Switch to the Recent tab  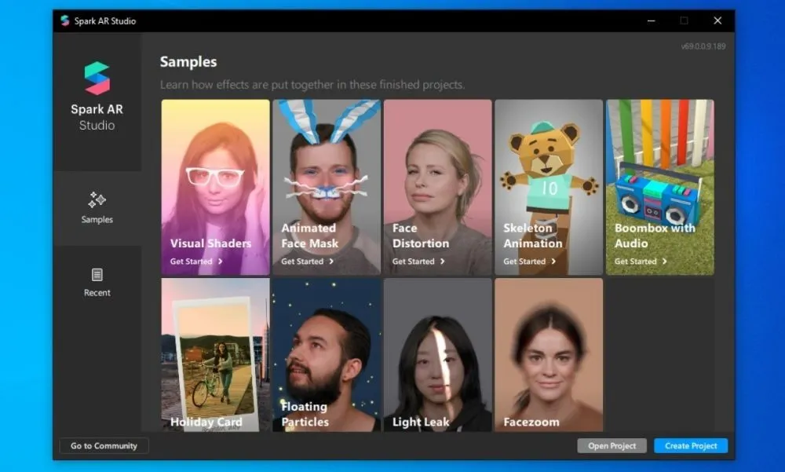pyautogui.click(x=97, y=283)
